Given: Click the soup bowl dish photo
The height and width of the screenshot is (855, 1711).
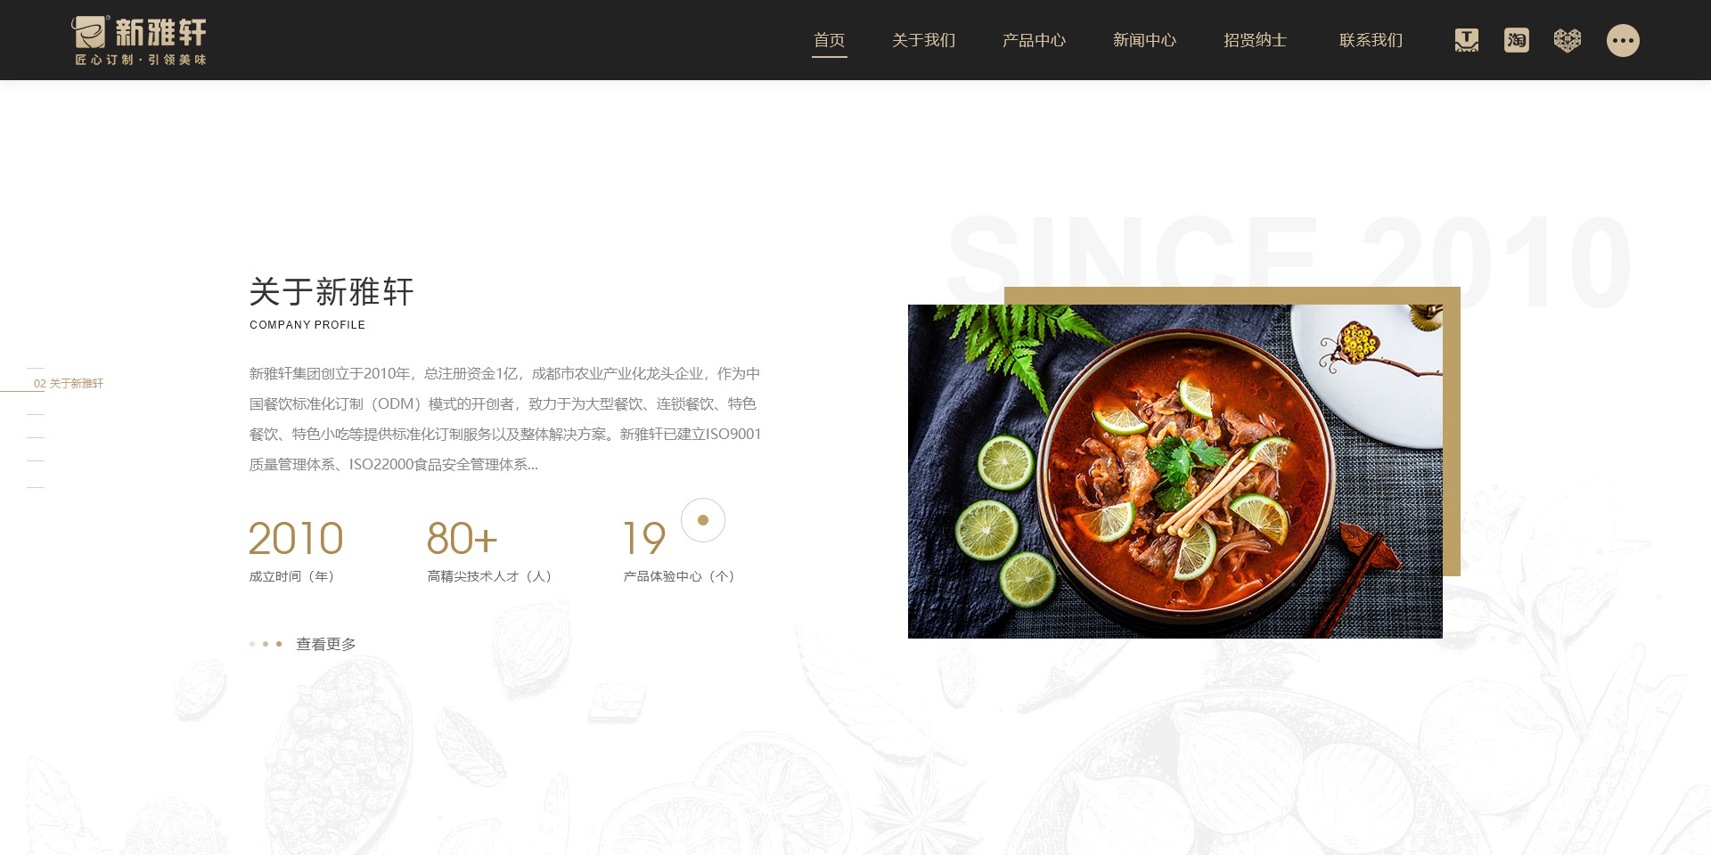Looking at the screenshot, I should point(1175,471).
